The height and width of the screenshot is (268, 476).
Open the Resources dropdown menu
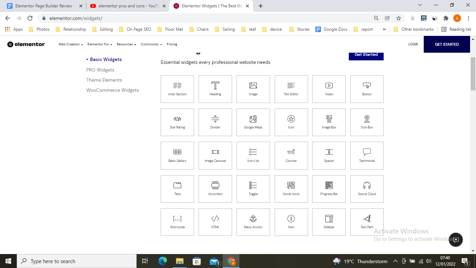coord(126,44)
